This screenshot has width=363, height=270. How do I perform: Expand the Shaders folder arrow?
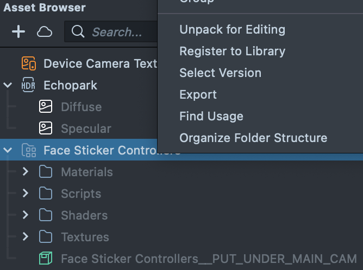tap(25, 215)
